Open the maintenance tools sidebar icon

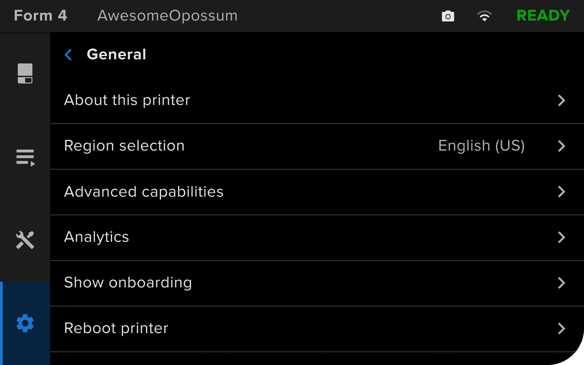click(25, 240)
